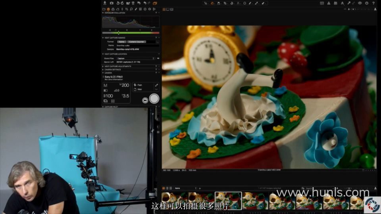
Task: Toggle the Grid overlay icon
Action: (322, 3)
